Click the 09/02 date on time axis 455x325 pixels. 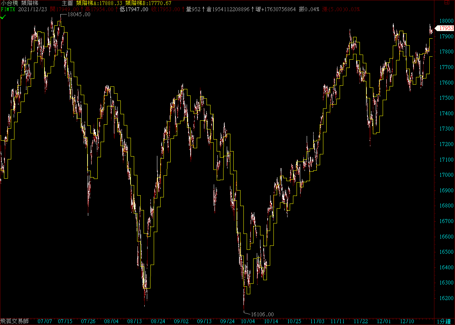(181, 321)
